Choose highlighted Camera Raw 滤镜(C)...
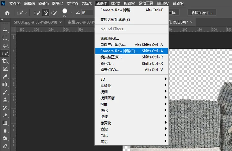This screenshot has width=232, height=151. 131,51
